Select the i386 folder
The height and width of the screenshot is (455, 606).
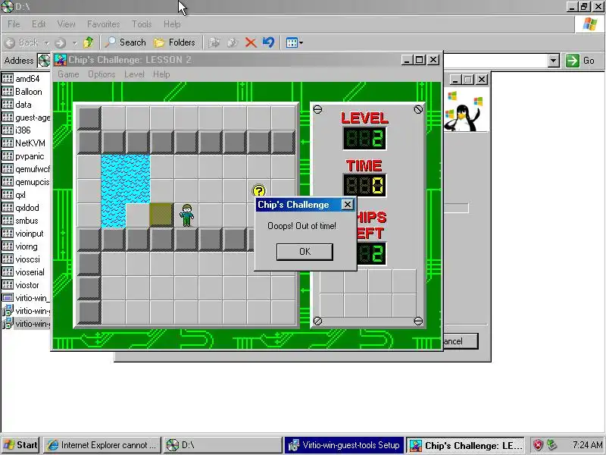point(16,130)
